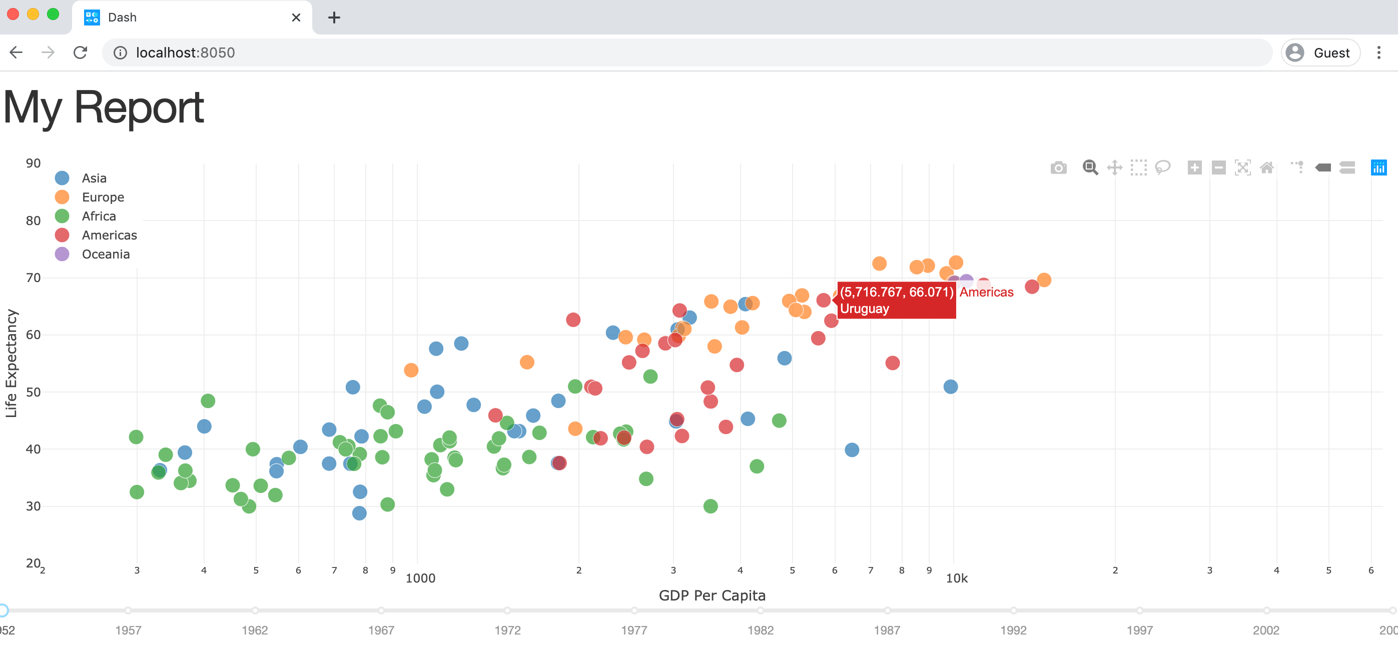Reset axes with home icon

pyautogui.click(x=1267, y=167)
